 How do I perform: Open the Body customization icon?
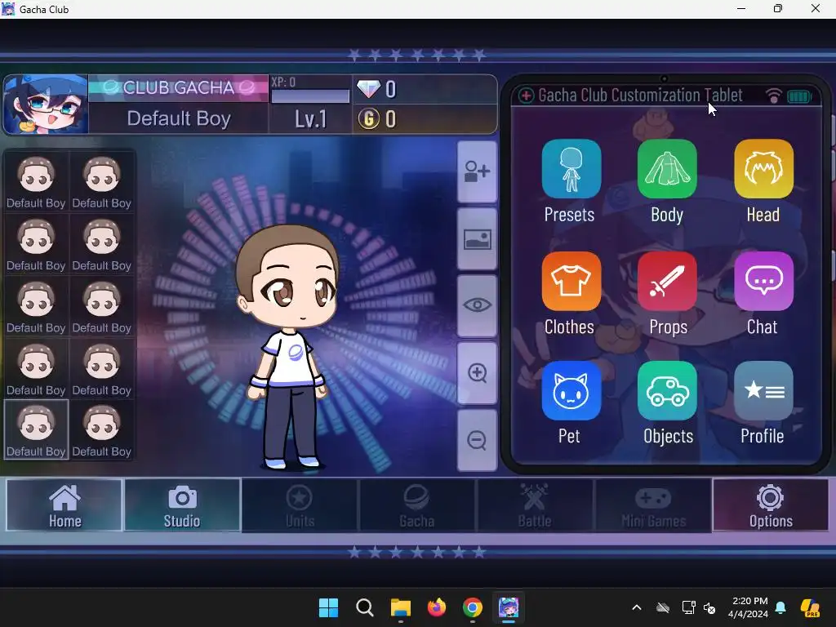tap(667, 169)
